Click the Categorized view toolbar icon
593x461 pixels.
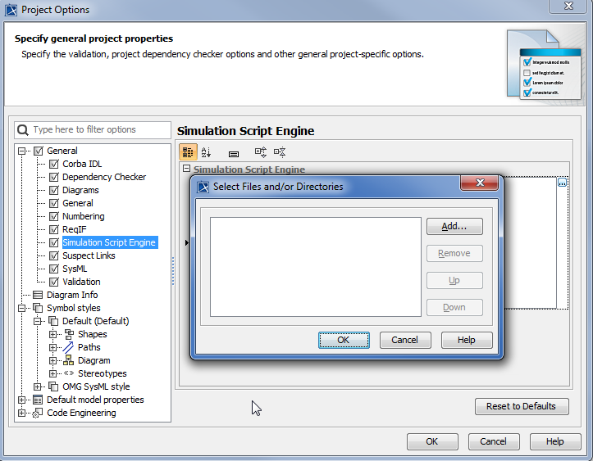click(188, 152)
